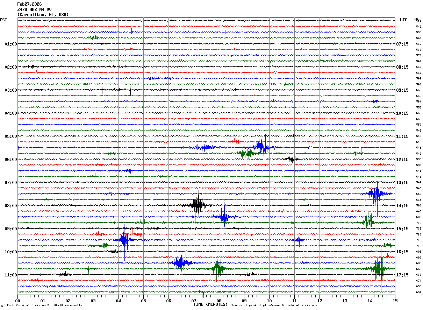Click the DC offset value 569
This screenshot has height=310, width=423.
click(x=418, y=90)
